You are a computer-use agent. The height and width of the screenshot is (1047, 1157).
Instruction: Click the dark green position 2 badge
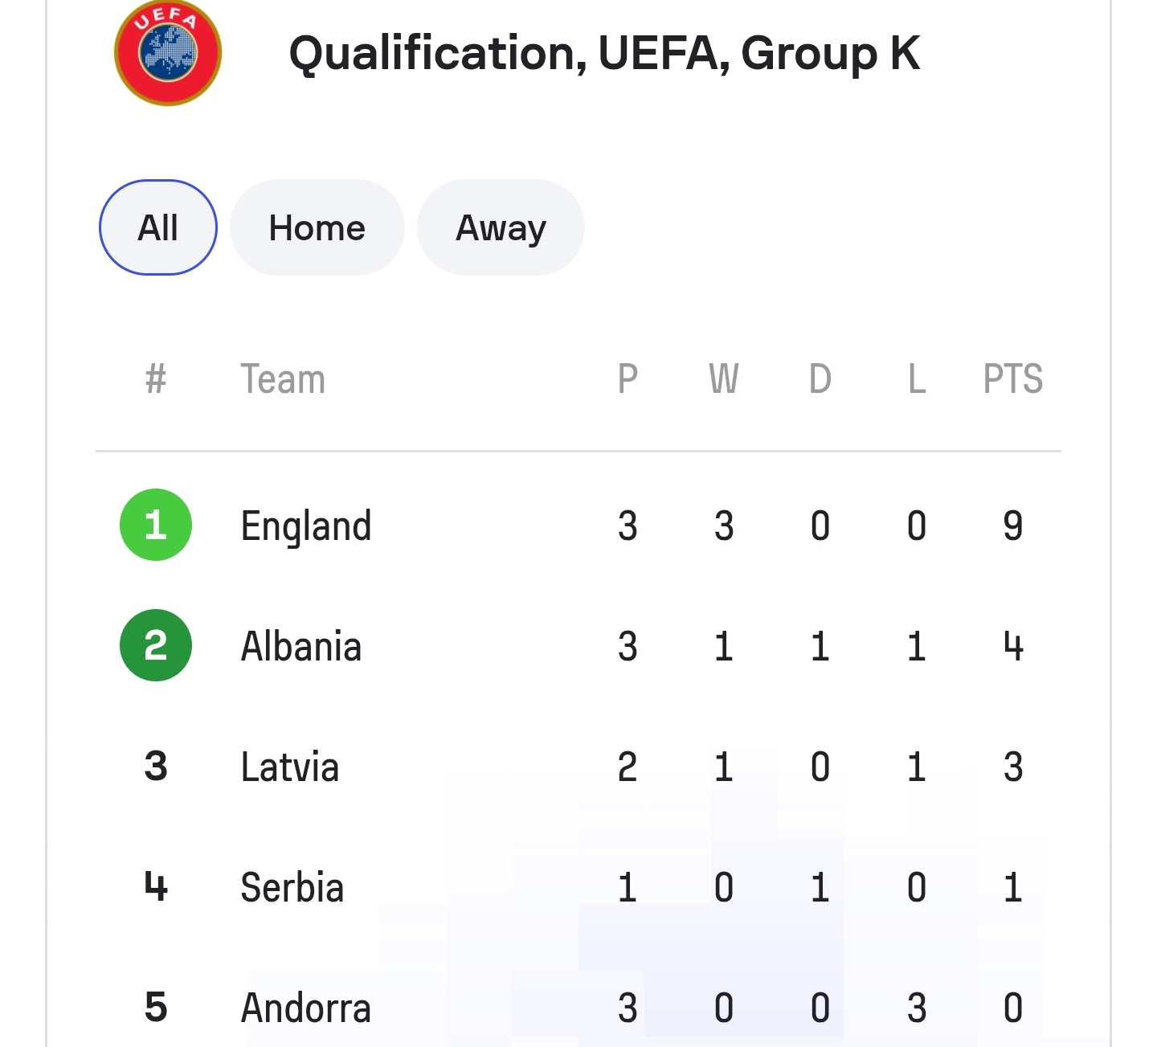(156, 645)
